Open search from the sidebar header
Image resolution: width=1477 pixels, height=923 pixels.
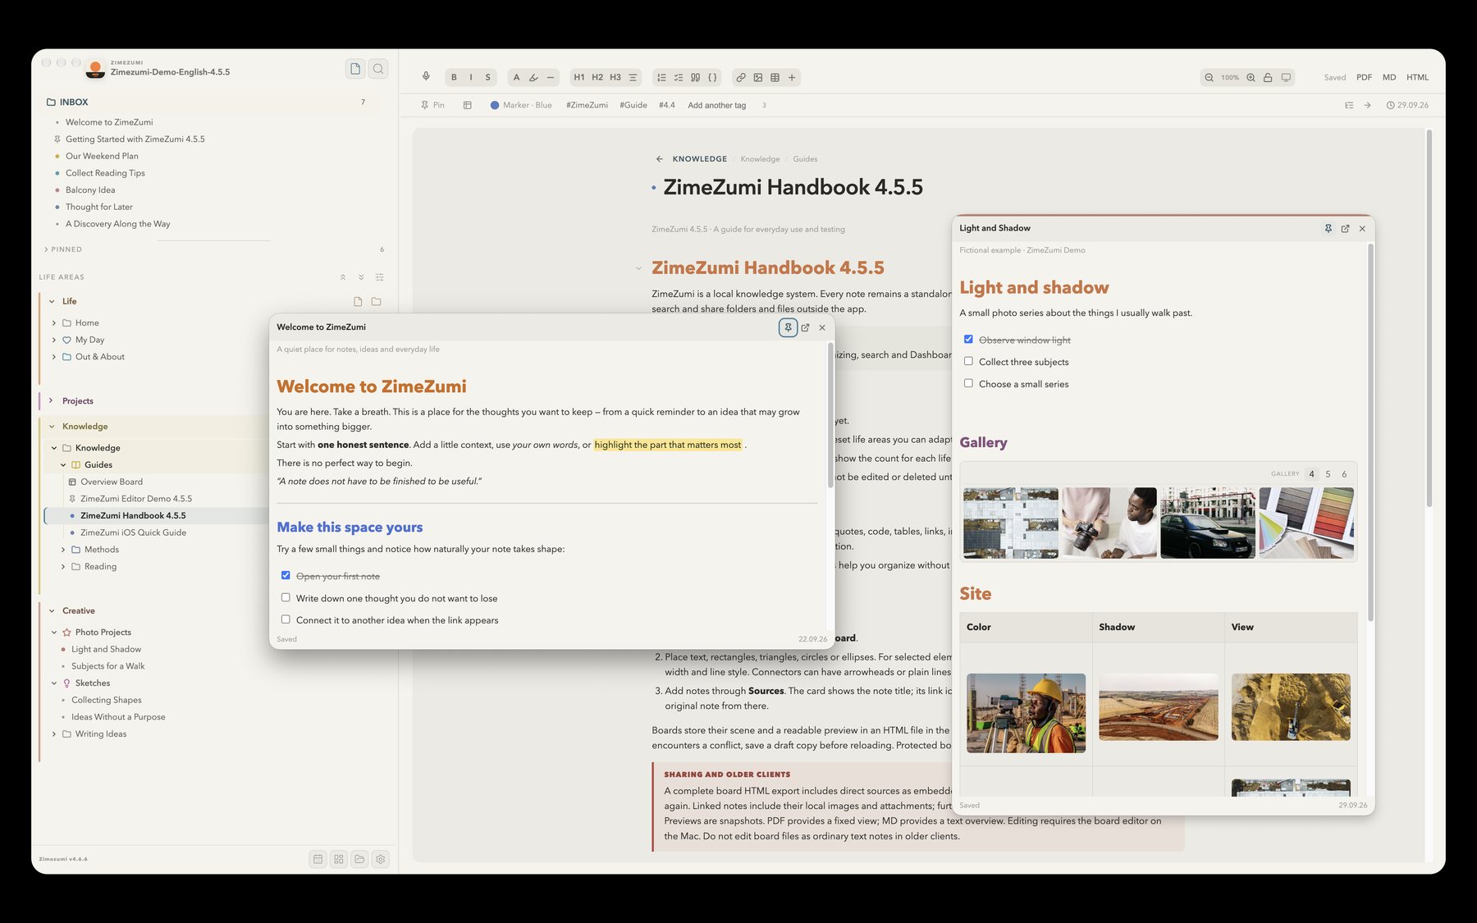pyautogui.click(x=378, y=69)
